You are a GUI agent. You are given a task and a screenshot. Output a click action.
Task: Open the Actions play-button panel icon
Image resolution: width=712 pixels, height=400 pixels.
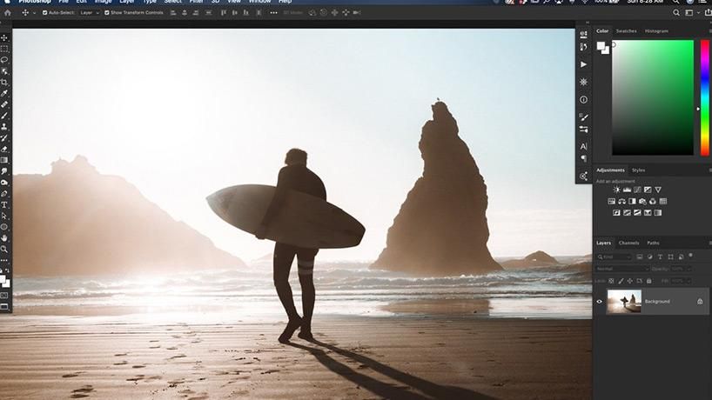(583, 64)
